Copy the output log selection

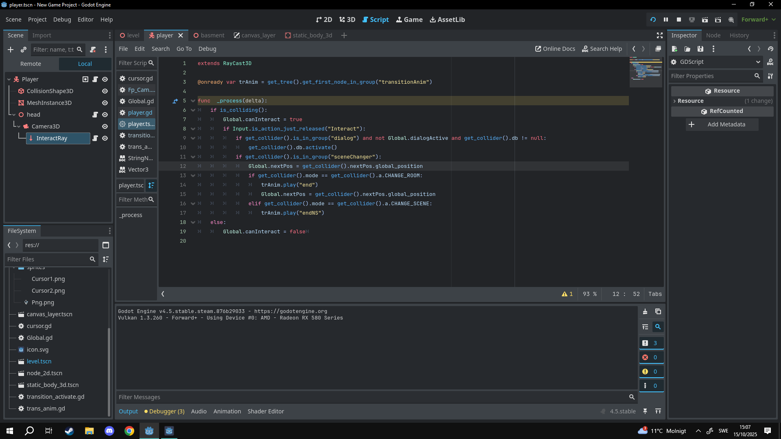pos(658,312)
